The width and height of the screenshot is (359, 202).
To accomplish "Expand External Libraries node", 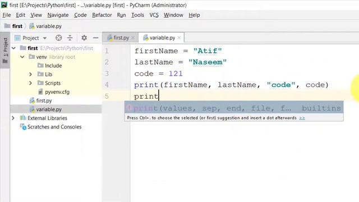I will click(13, 118).
